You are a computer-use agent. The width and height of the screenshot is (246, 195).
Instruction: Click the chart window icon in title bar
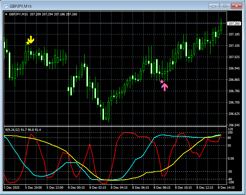5,6
